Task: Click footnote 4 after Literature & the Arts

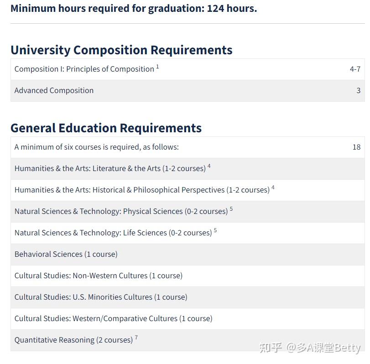Action: click(x=209, y=166)
